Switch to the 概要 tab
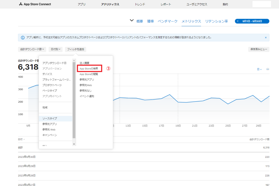279x186 pixels. 140,21
